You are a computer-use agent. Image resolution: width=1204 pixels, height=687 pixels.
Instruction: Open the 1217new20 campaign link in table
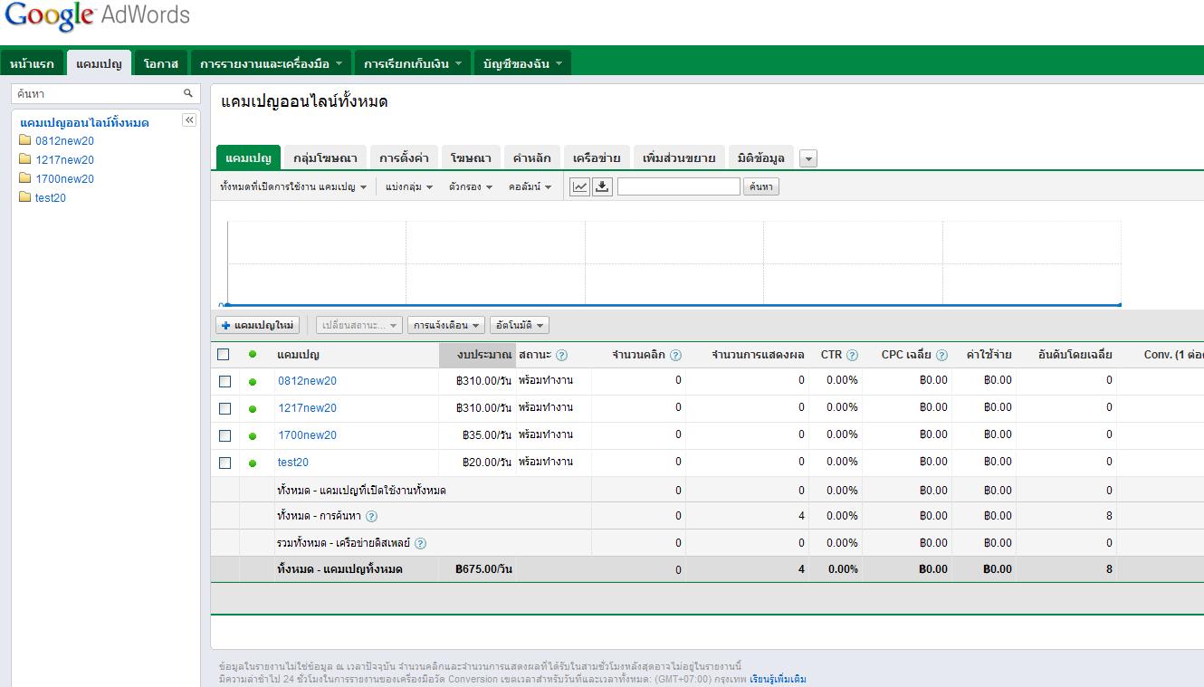[307, 408]
